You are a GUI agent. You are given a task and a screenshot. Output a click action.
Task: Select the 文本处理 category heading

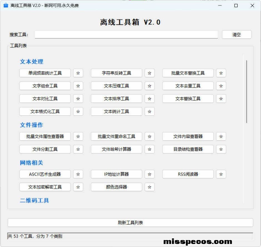click(x=31, y=62)
